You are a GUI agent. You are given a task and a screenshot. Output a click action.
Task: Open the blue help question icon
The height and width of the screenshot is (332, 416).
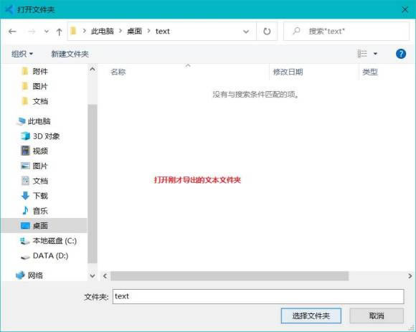pyautogui.click(x=401, y=54)
